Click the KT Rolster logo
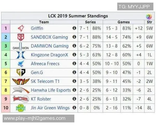156x125 pixels. (x=21, y=99)
